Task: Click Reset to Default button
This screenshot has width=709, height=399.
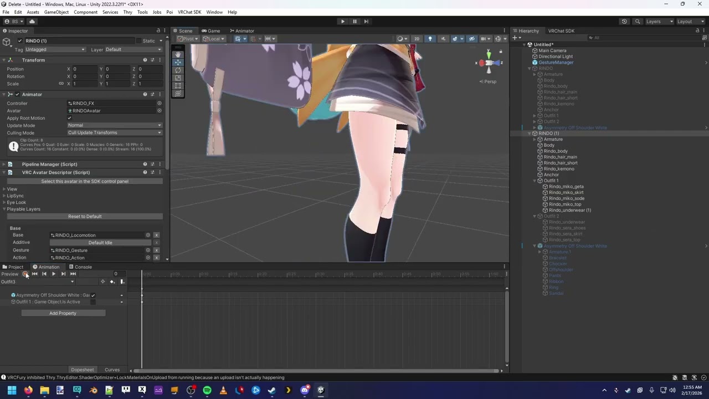Action: 85,217
